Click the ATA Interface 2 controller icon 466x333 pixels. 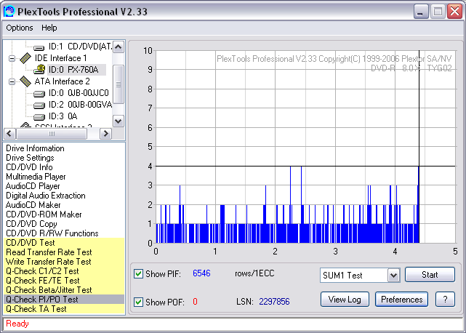(x=25, y=81)
